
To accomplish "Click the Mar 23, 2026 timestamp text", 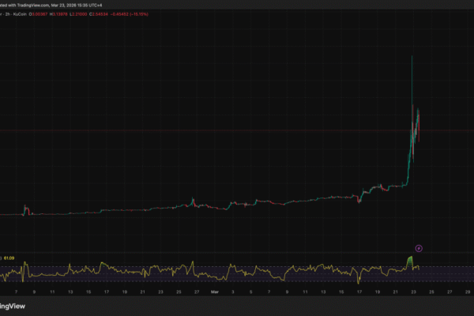I will [x=62, y=6].
